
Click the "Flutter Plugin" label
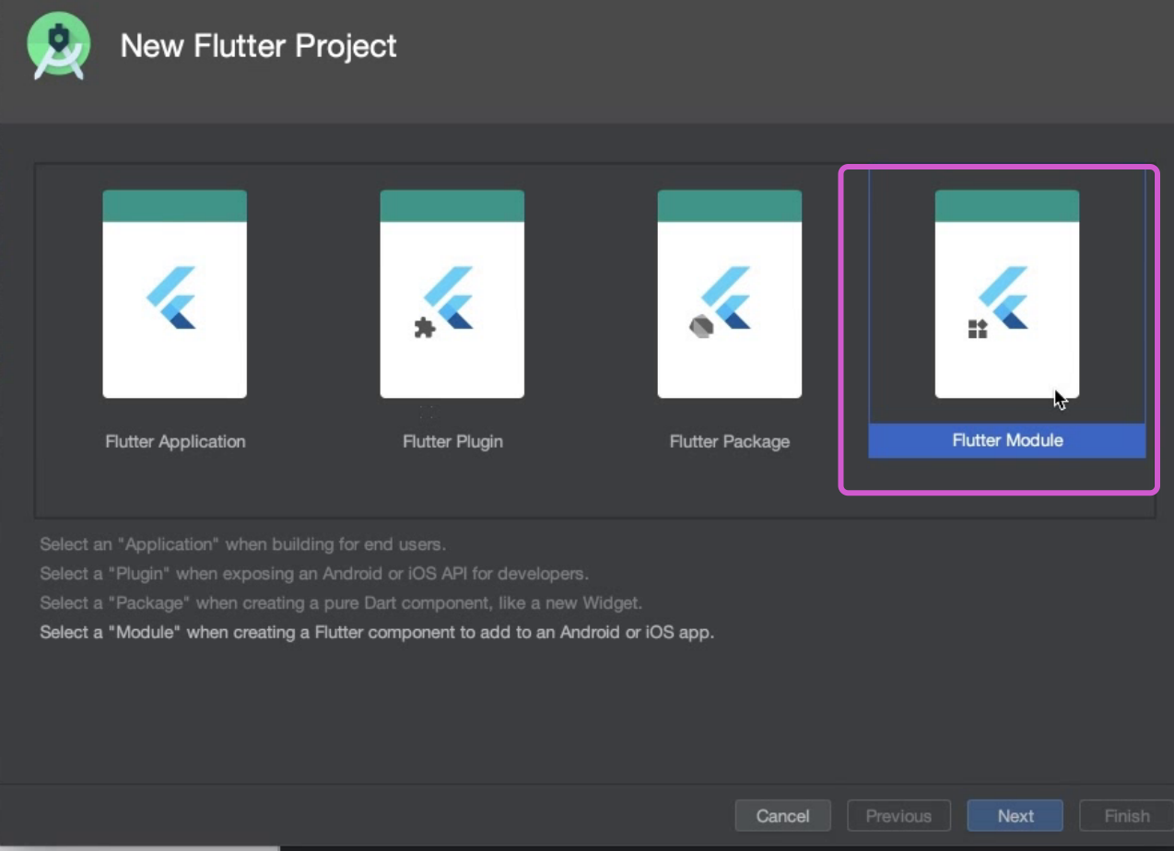[x=452, y=441]
